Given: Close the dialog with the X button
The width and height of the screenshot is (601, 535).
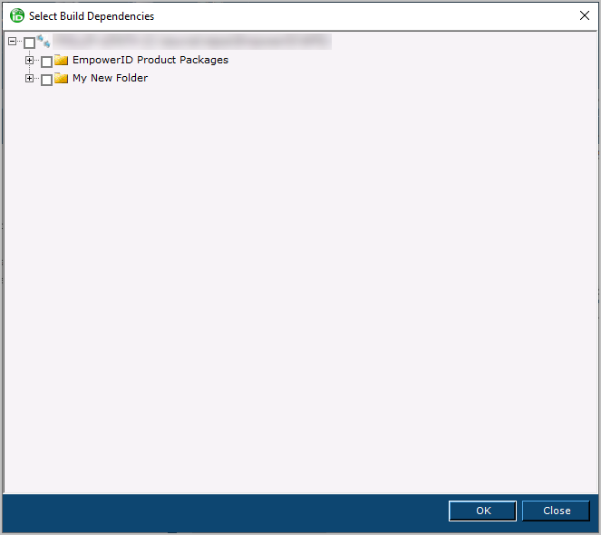Looking at the screenshot, I should [584, 15].
